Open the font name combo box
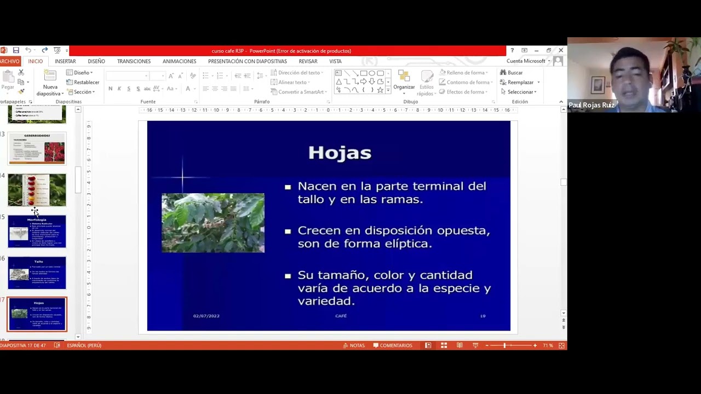Viewport: 701px width, 394px height. pos(128,76)
